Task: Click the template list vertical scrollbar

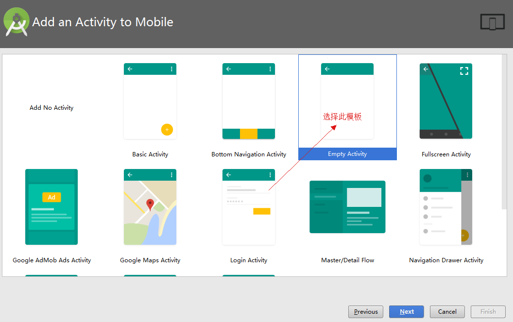Action: (x=504, y=132)
